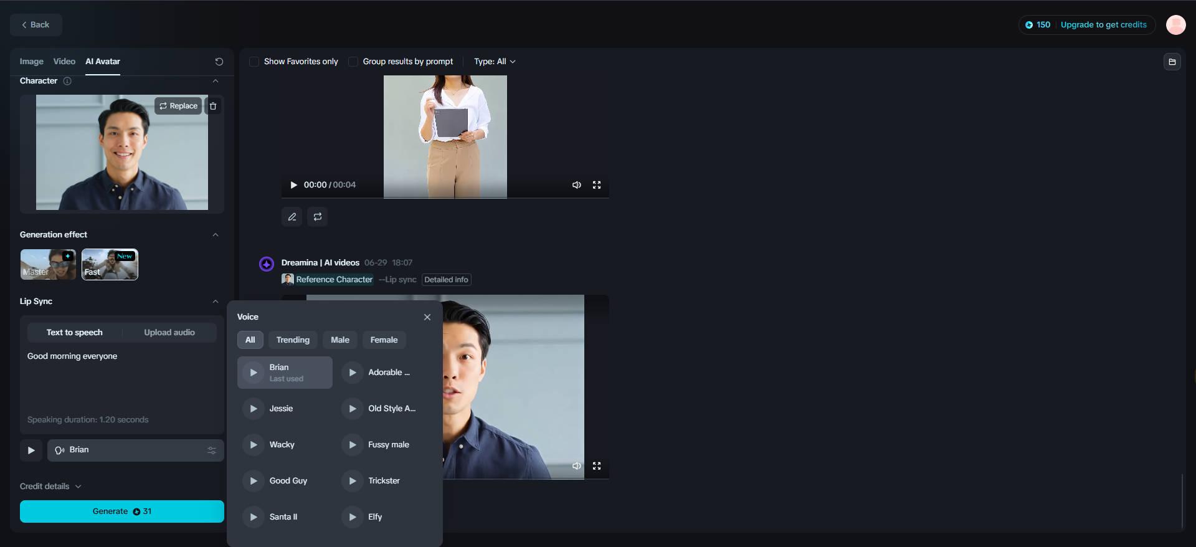Play the Fussy male voice sample
Image resolution: width=1196 pixels, height=547 pixels.
352,445
